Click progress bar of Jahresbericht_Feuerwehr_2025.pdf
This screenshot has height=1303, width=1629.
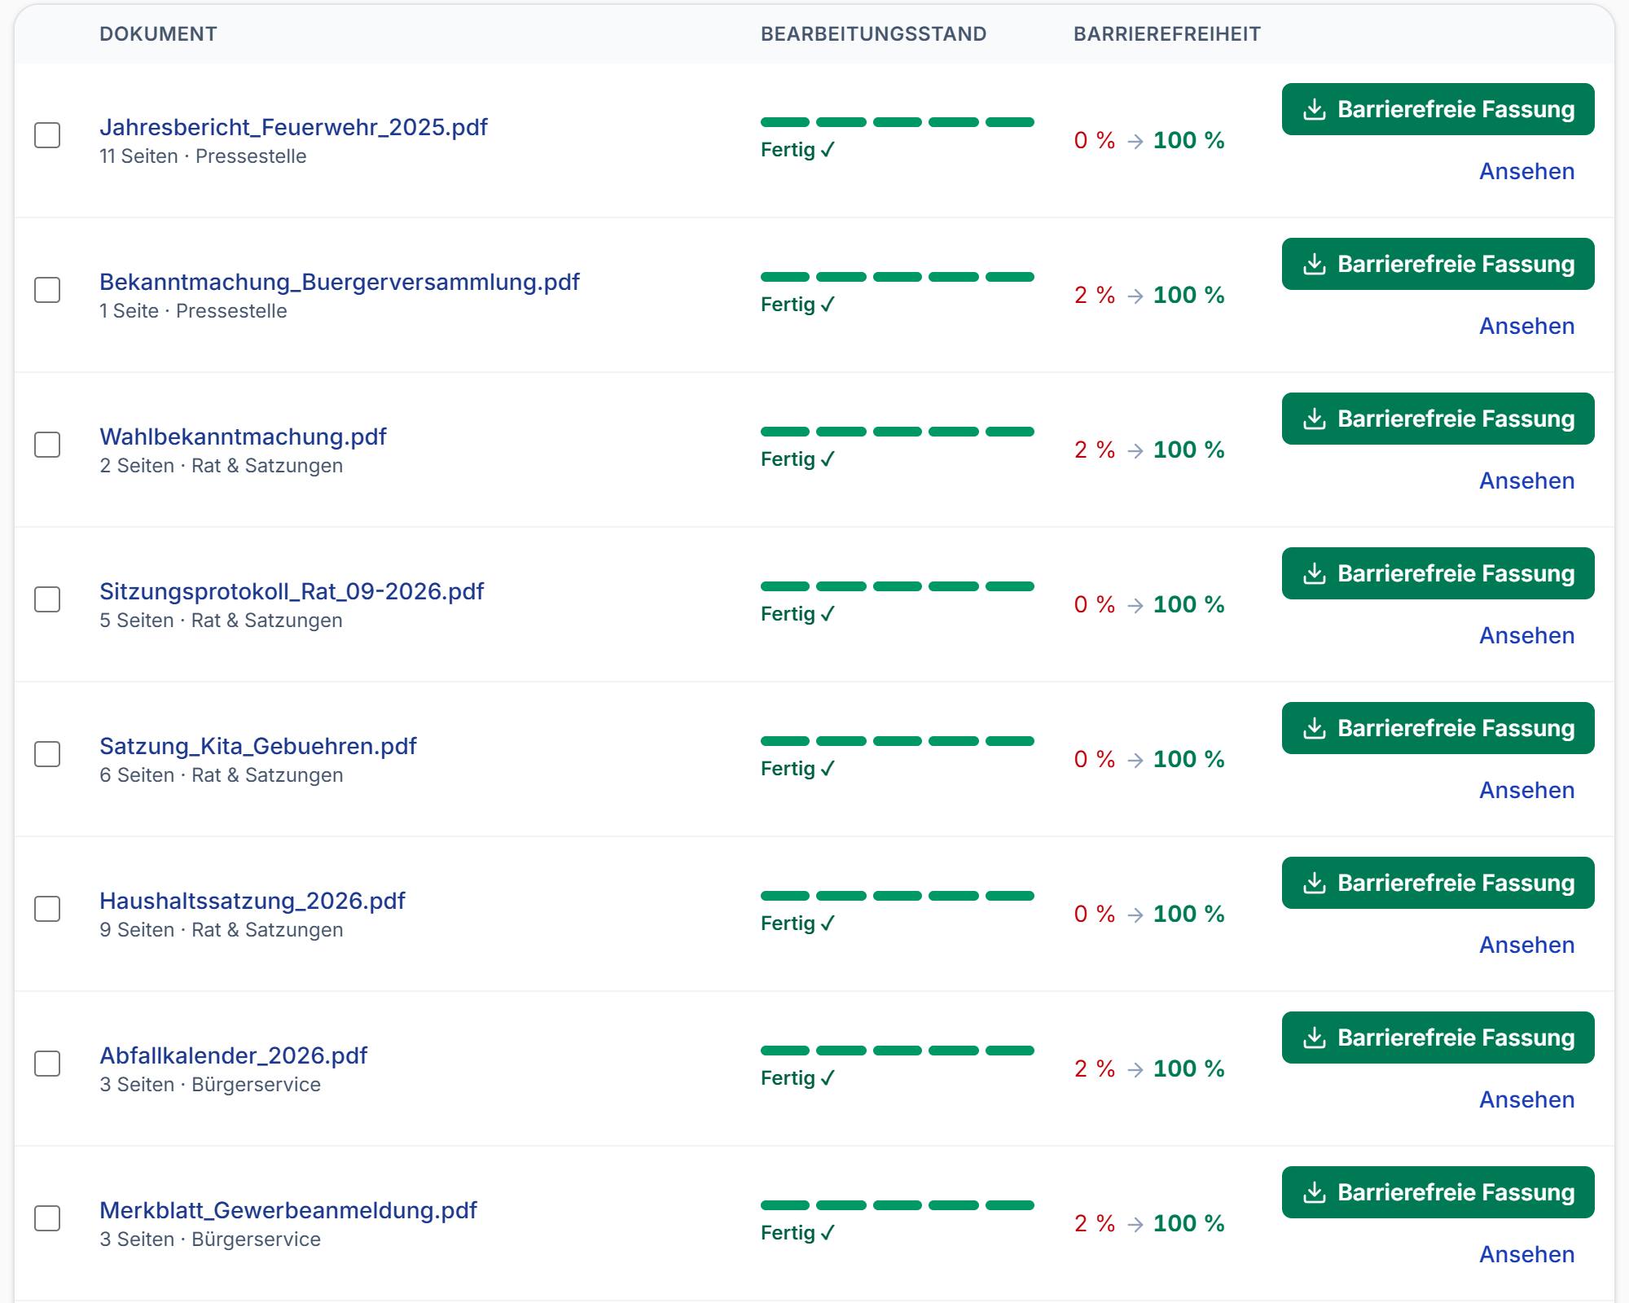point(898,122)
